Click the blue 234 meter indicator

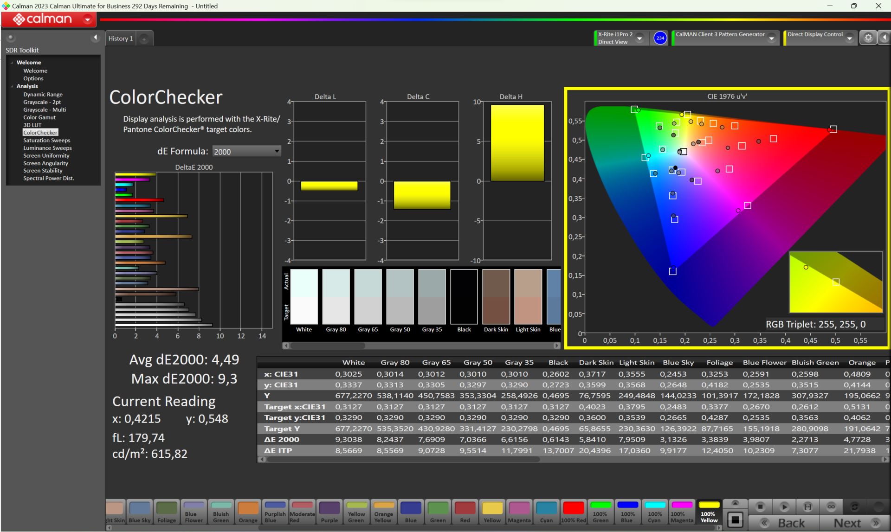[x=660, y=38]
